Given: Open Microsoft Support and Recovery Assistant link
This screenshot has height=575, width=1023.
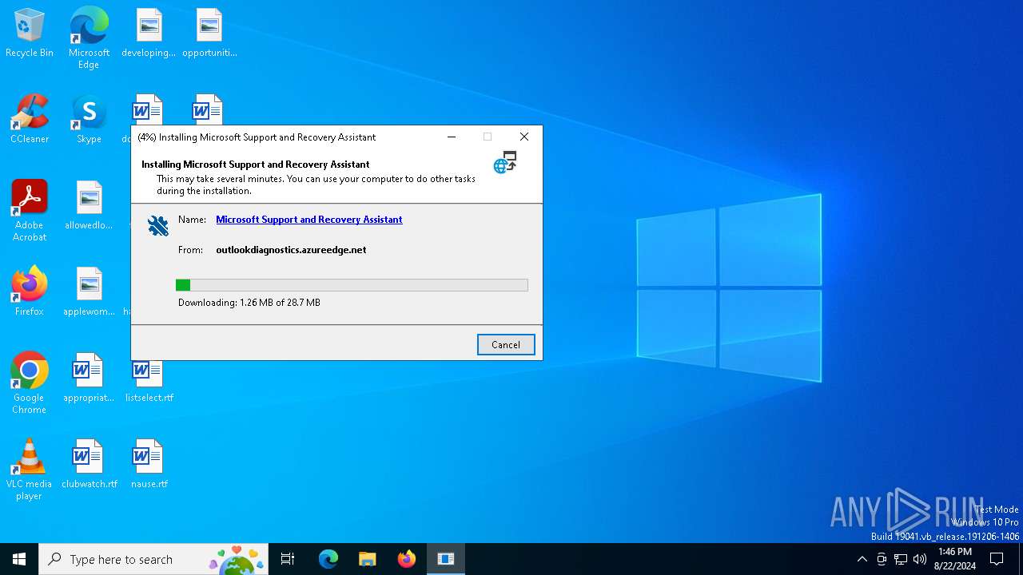Looking at the screenshot, I should pyautogui.click(x=309, y=220).
